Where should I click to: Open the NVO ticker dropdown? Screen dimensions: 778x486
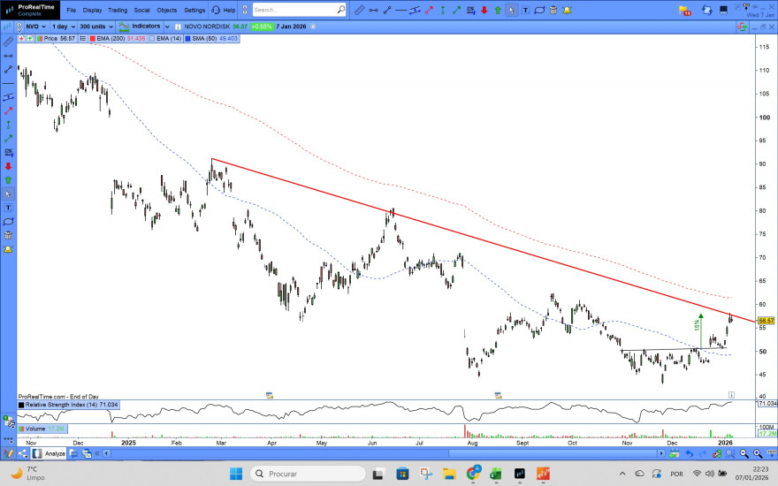coord(35,27)
